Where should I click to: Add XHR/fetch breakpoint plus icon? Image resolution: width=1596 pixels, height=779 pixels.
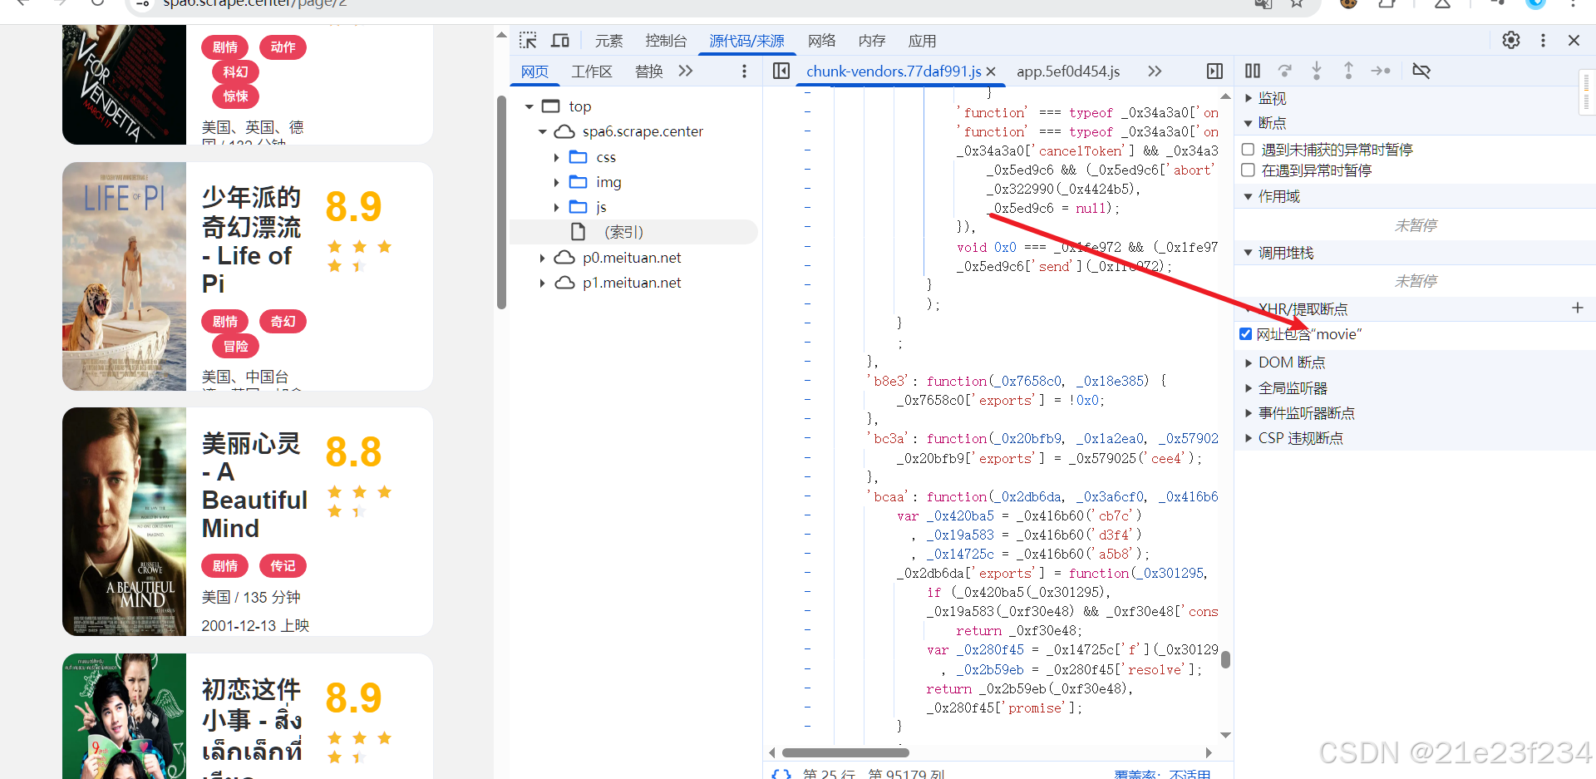click(x=1578, y=308)
